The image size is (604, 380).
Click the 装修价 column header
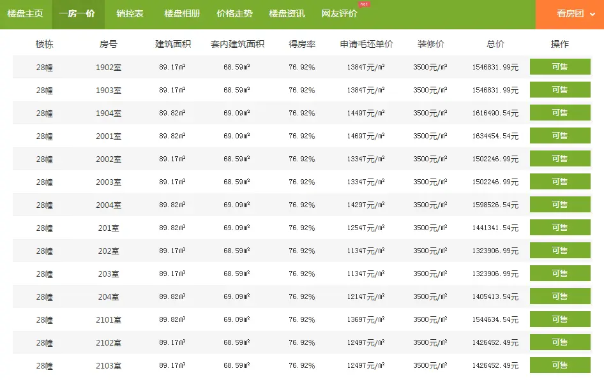tap(431, 44)
